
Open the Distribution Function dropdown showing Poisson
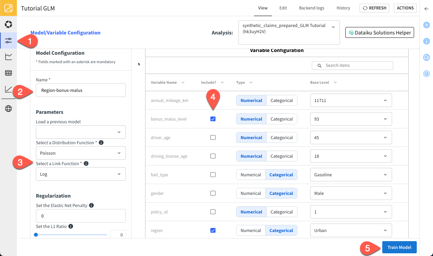click(x=81, y=153)
